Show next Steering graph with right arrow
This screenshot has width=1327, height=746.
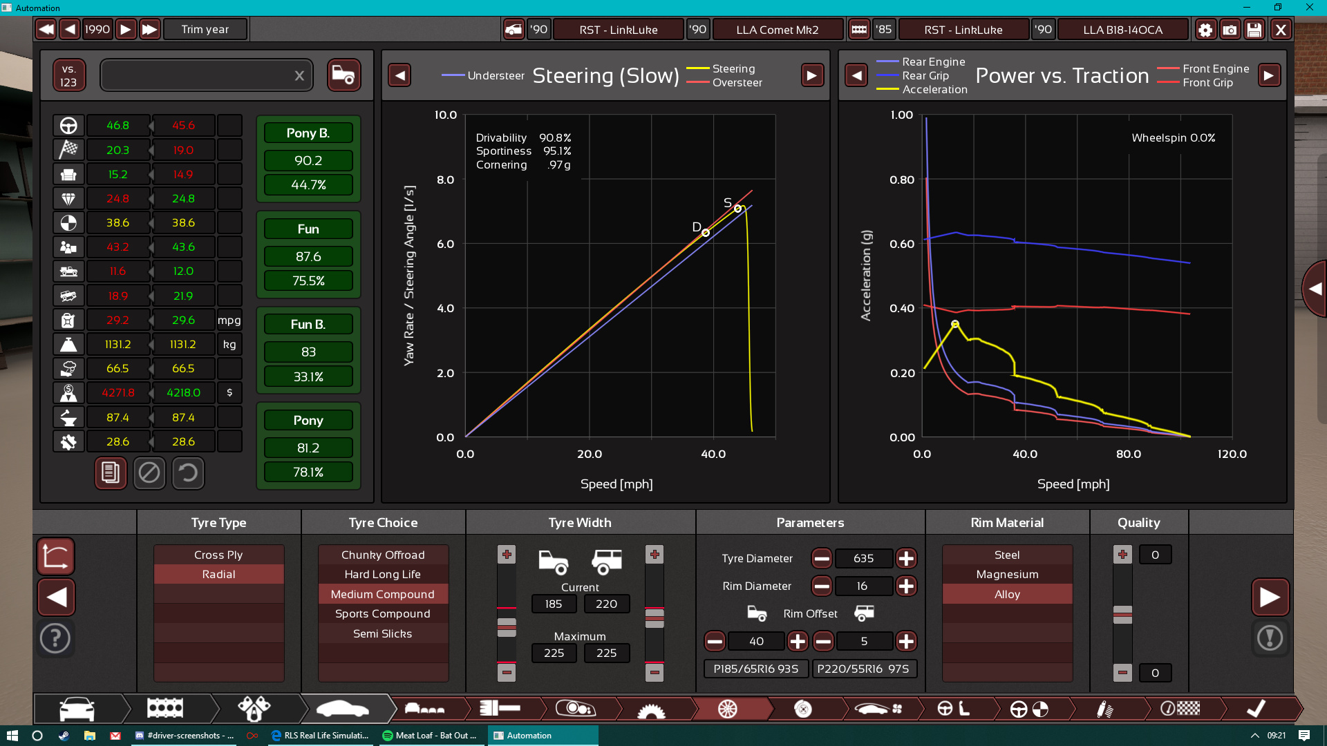click(812, 75)
